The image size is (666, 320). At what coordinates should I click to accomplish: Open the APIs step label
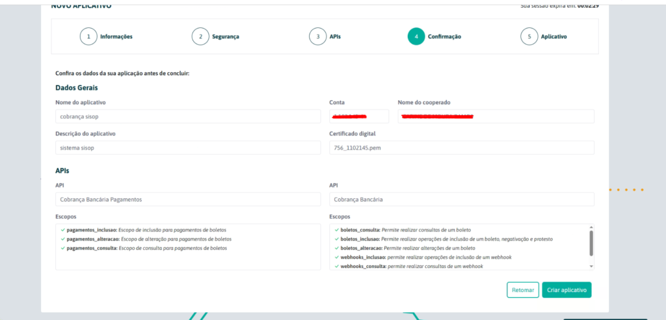click(x=334, y=37)
